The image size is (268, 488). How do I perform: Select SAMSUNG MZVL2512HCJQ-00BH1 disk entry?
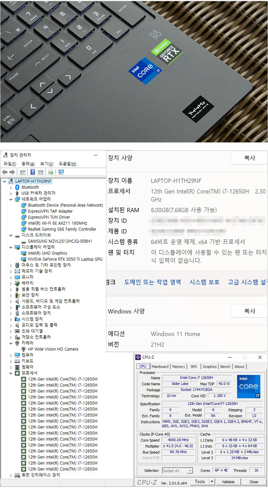click(60, 241)
